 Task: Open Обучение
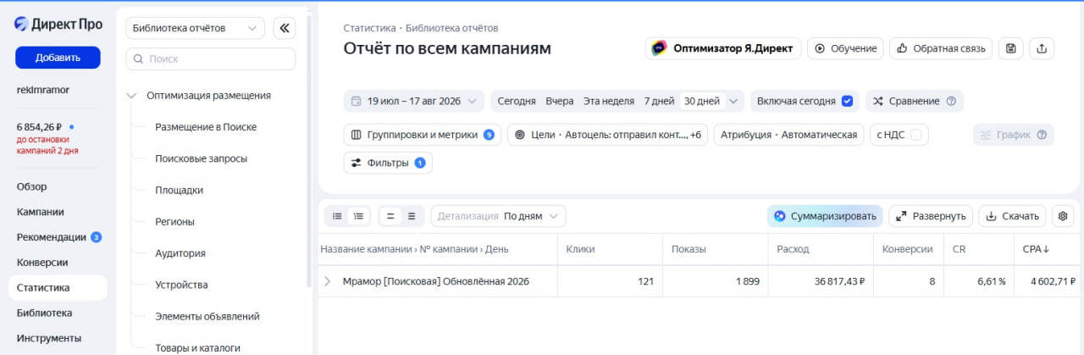click(x=845, y=48)
